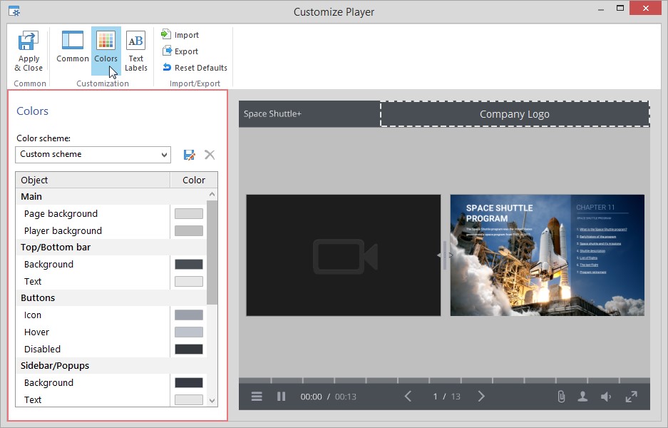Toggle fullscreen mode in the player

(x=631, y=397)
